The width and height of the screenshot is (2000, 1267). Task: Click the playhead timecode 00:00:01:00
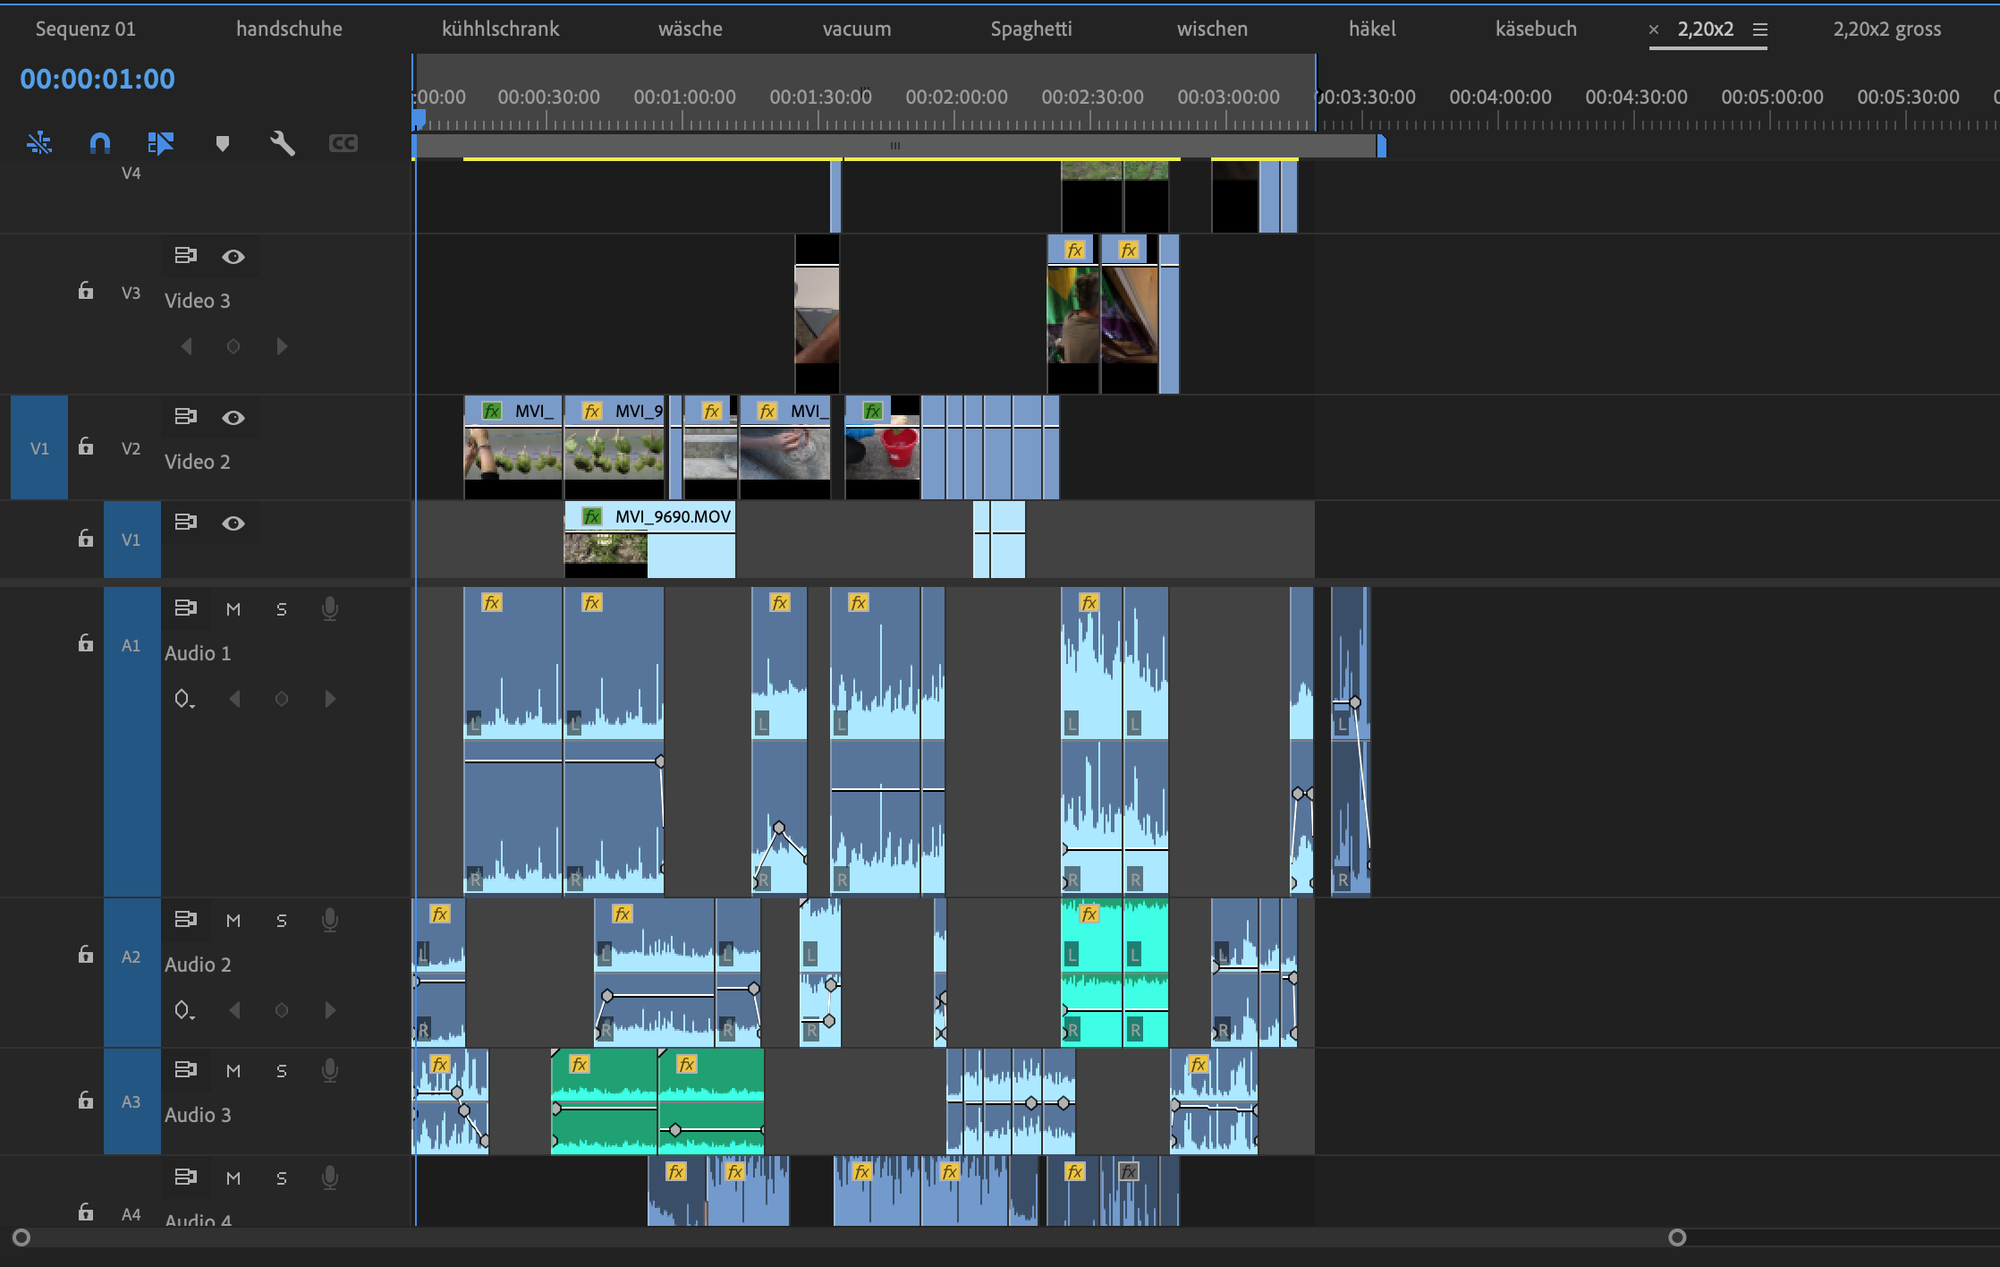(x=97, y=79)
